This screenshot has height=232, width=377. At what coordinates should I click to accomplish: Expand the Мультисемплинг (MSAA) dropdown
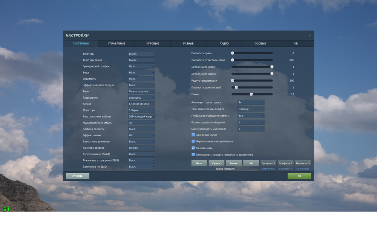click(141, 122)
